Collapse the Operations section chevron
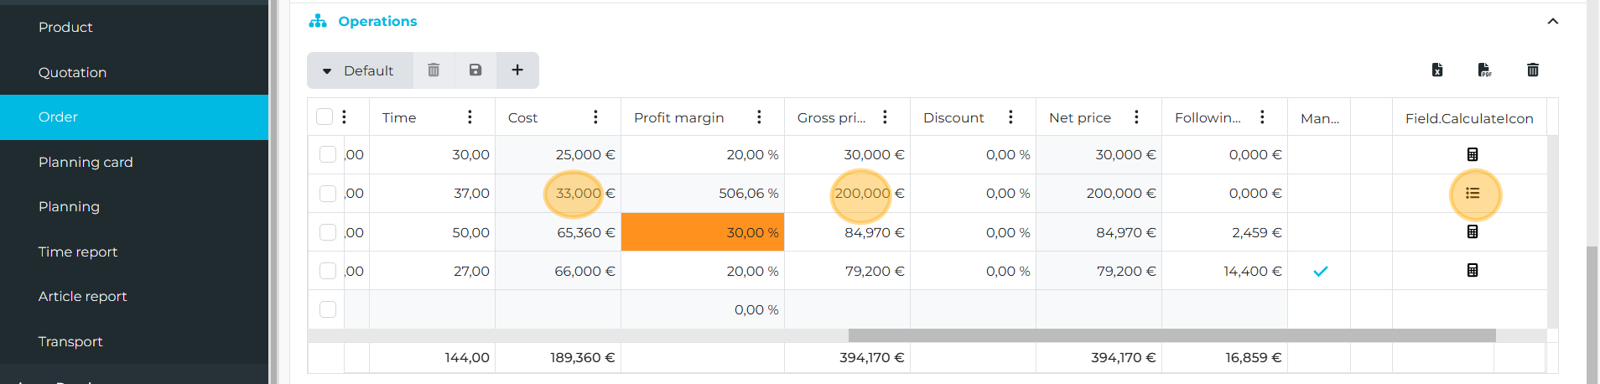Viewport: 1600px width, 384px height. click(x=1552, y=22)
